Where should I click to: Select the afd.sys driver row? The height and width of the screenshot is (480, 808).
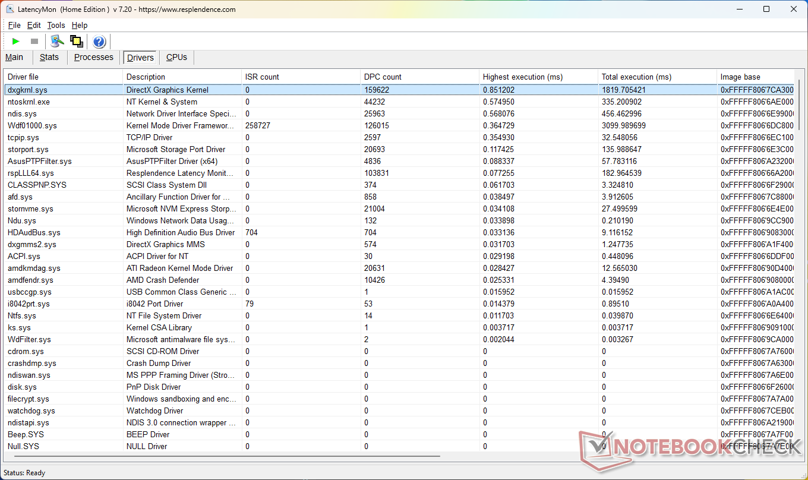coord(399,197)
